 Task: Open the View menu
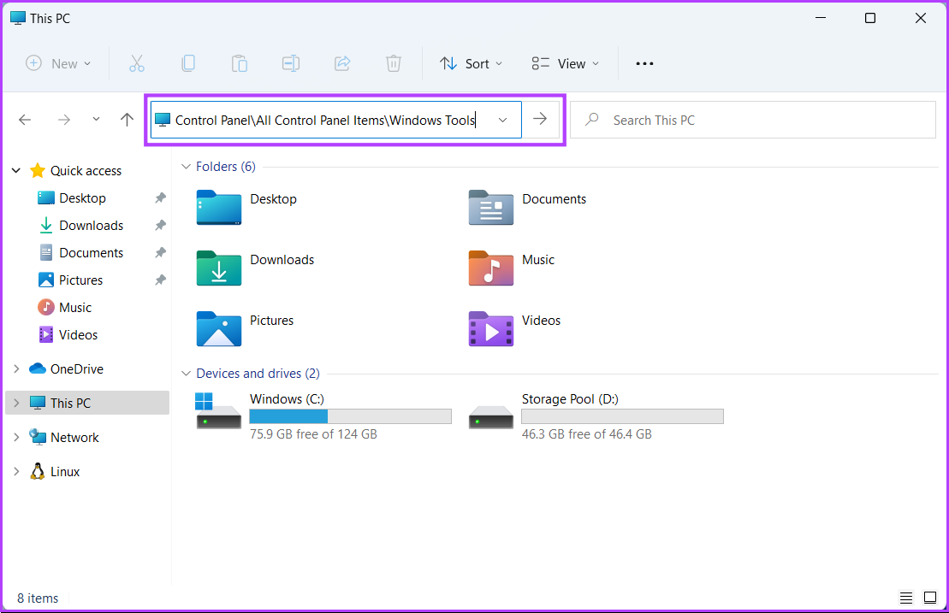(565, 62)
